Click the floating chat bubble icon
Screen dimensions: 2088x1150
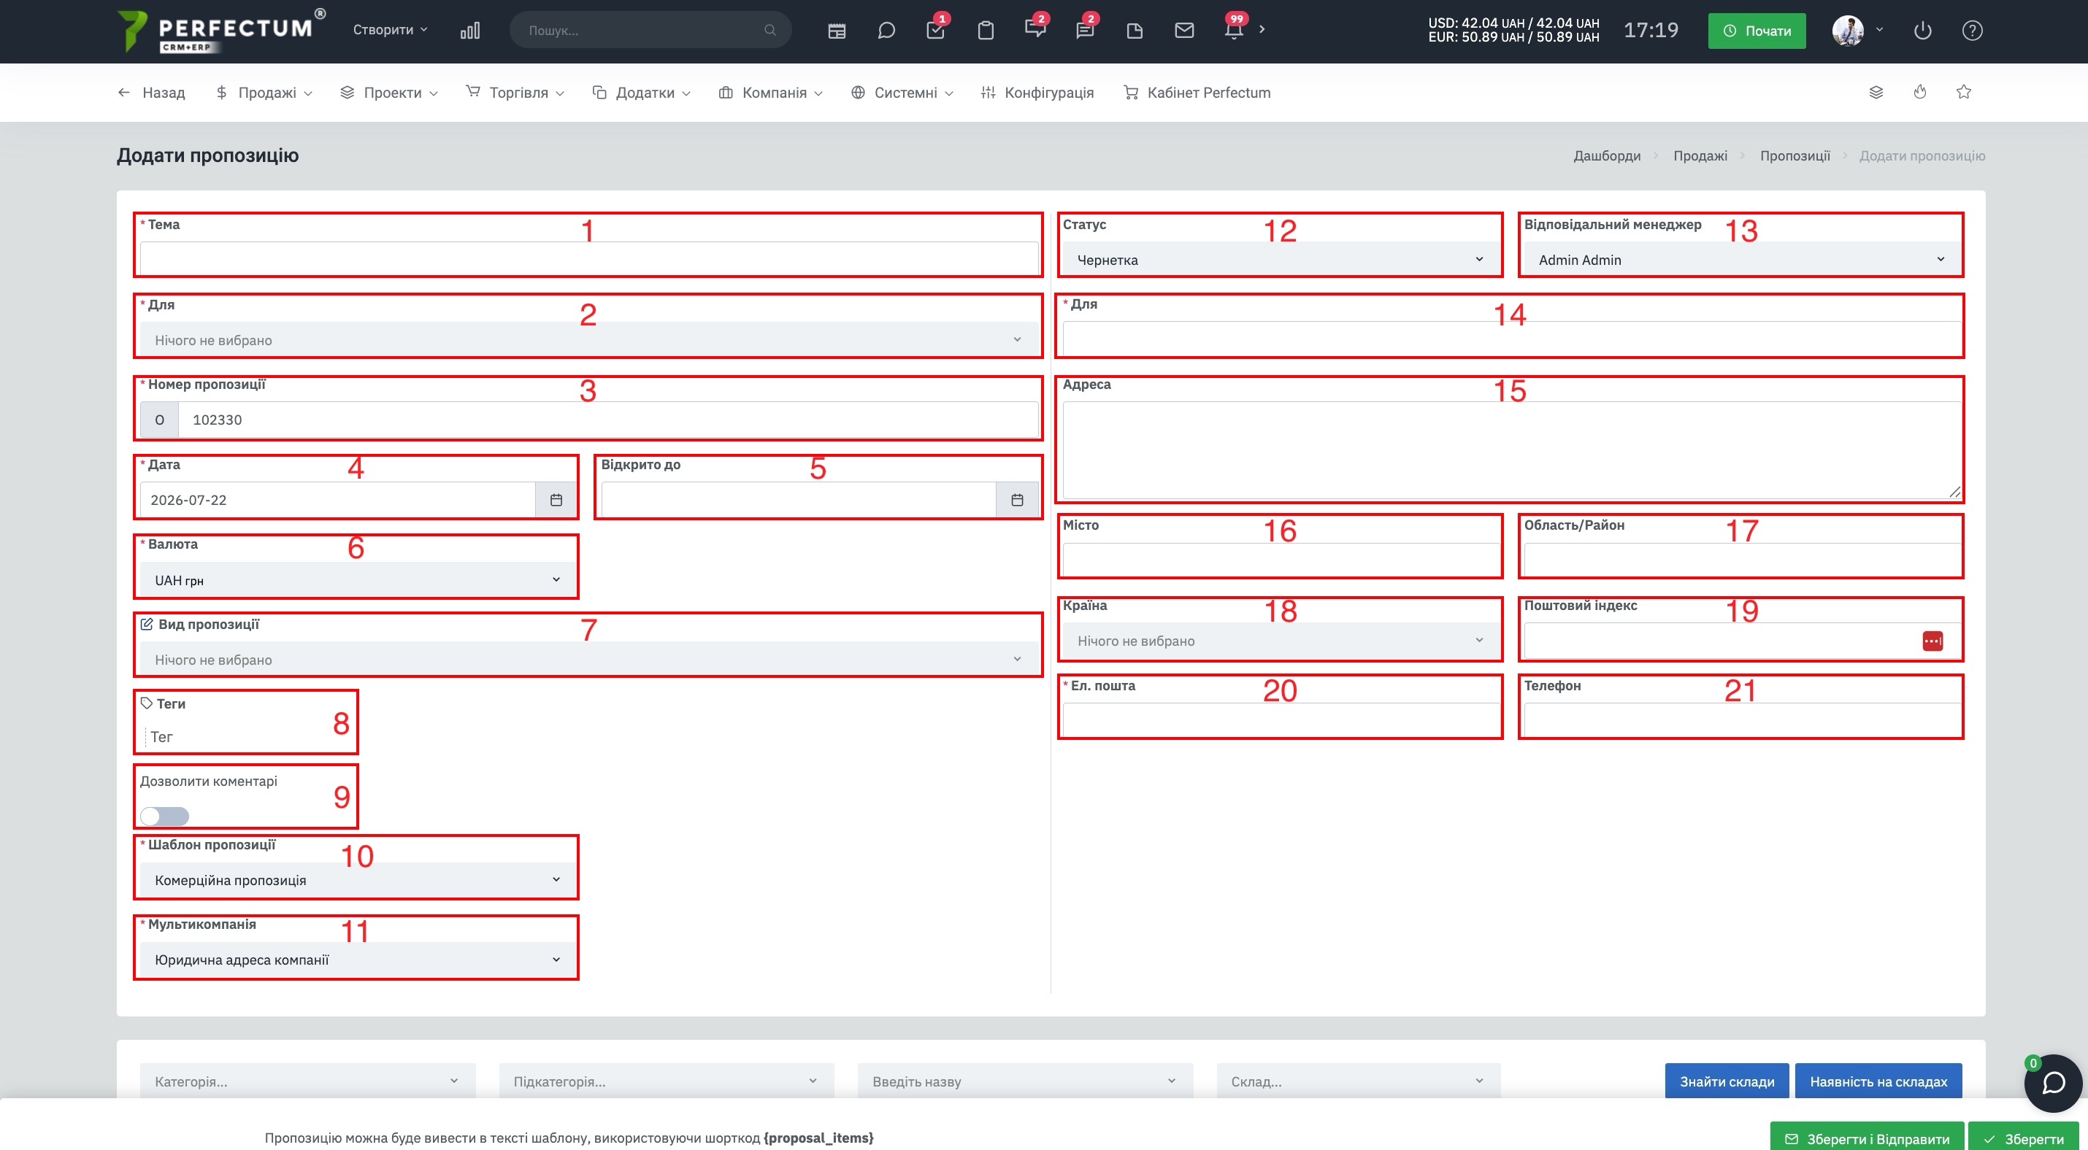(2053, 1083)
